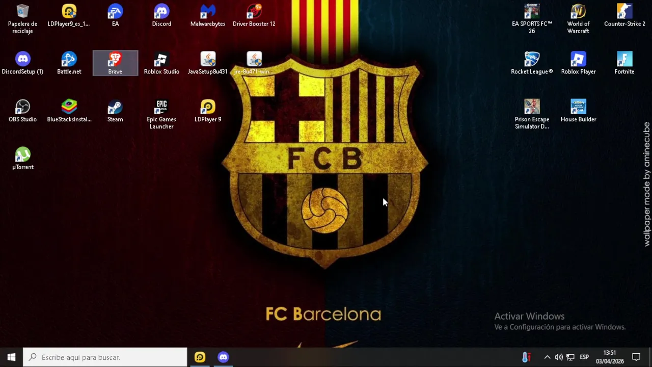Open the network tray icon
The width and height of the screenshot is (652, 367).
click(570, 357)
